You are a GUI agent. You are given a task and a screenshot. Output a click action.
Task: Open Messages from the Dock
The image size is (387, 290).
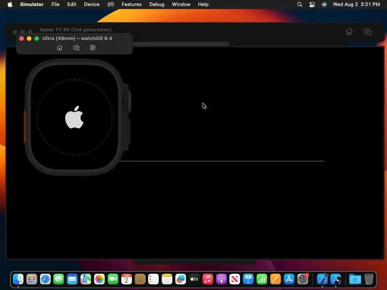point(59,279)
